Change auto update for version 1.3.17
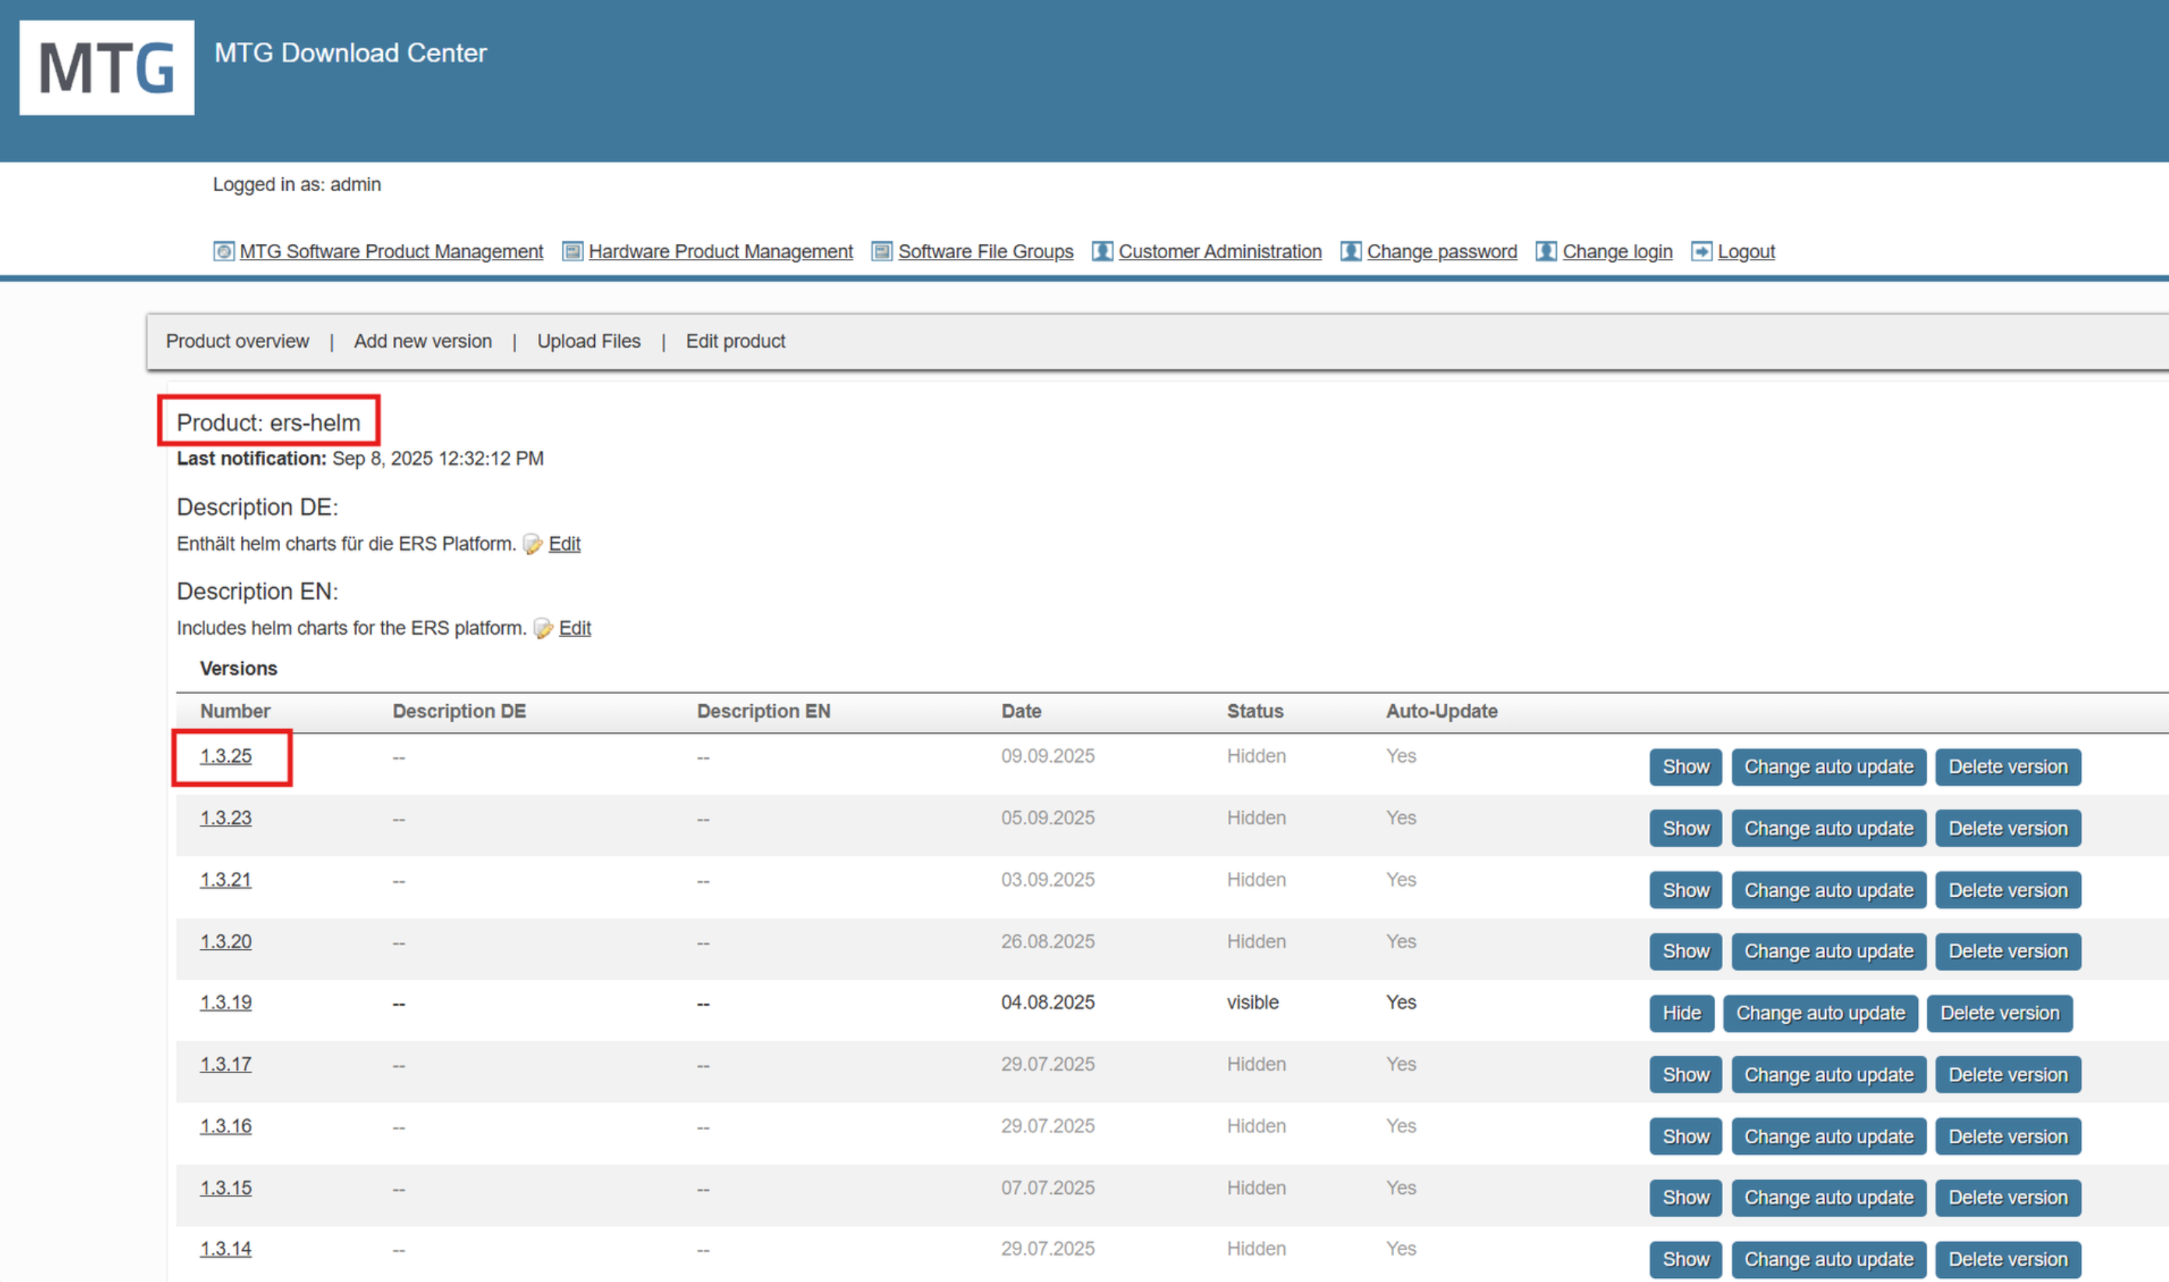This screenshot has width=2169, height=1282. [1828, 1075]
